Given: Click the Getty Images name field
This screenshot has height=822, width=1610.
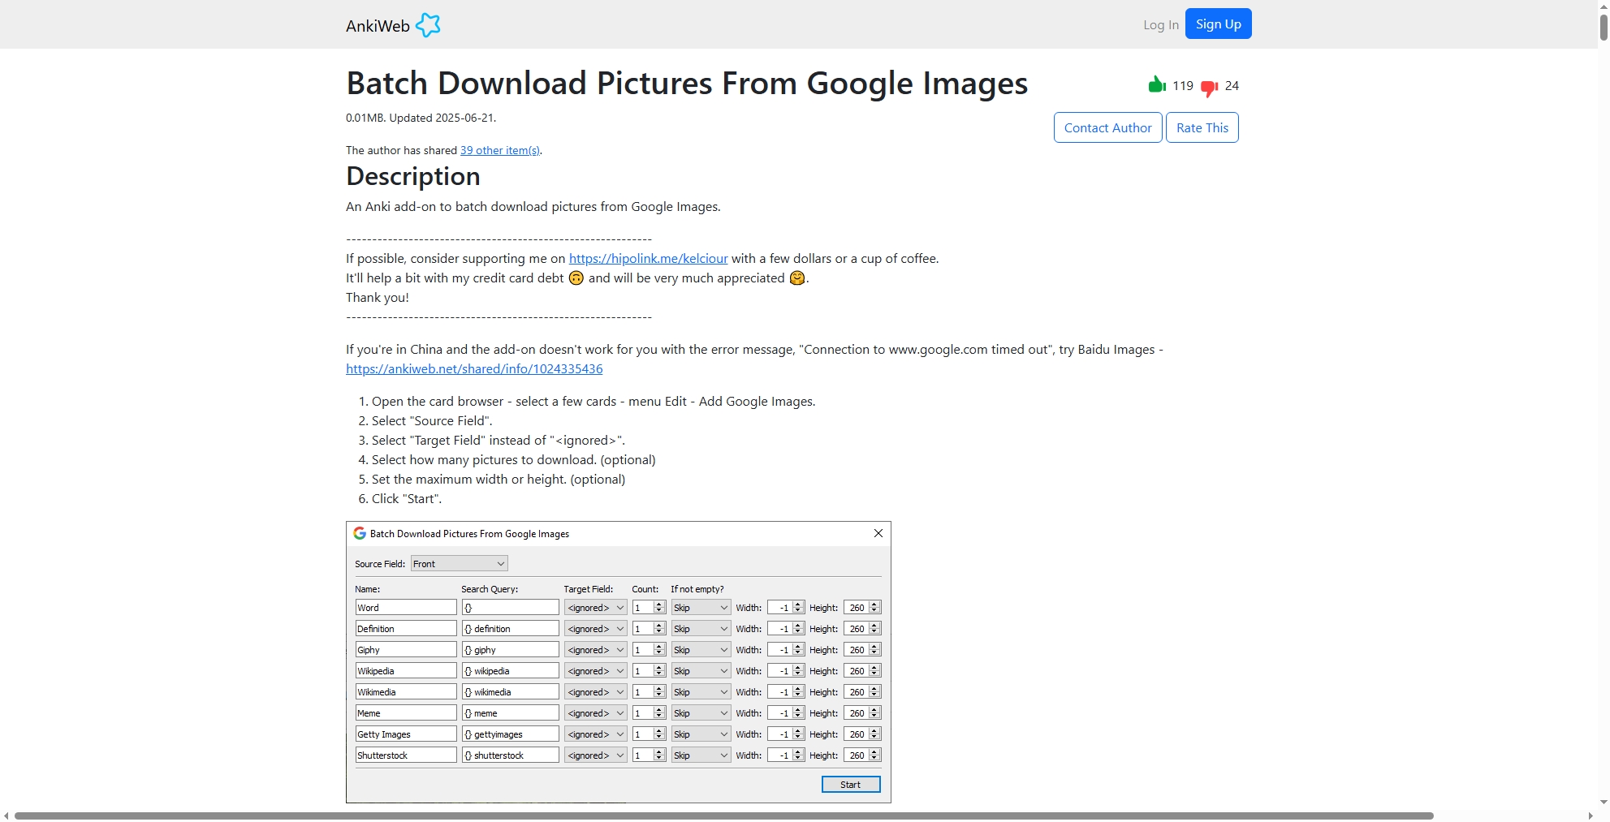Looking at the screenshot, I should click(406, 734).
